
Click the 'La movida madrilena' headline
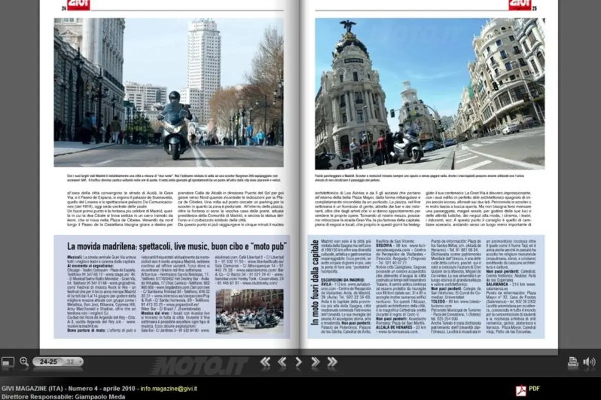[x=177, y=246]
